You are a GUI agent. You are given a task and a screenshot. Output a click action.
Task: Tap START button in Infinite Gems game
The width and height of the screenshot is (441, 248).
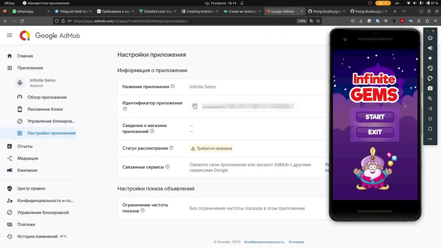point(375,117)
